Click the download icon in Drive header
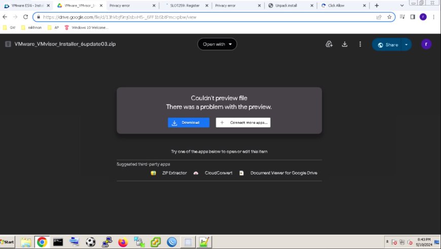The height and width of the screenshot is (249, 441). 345,44
